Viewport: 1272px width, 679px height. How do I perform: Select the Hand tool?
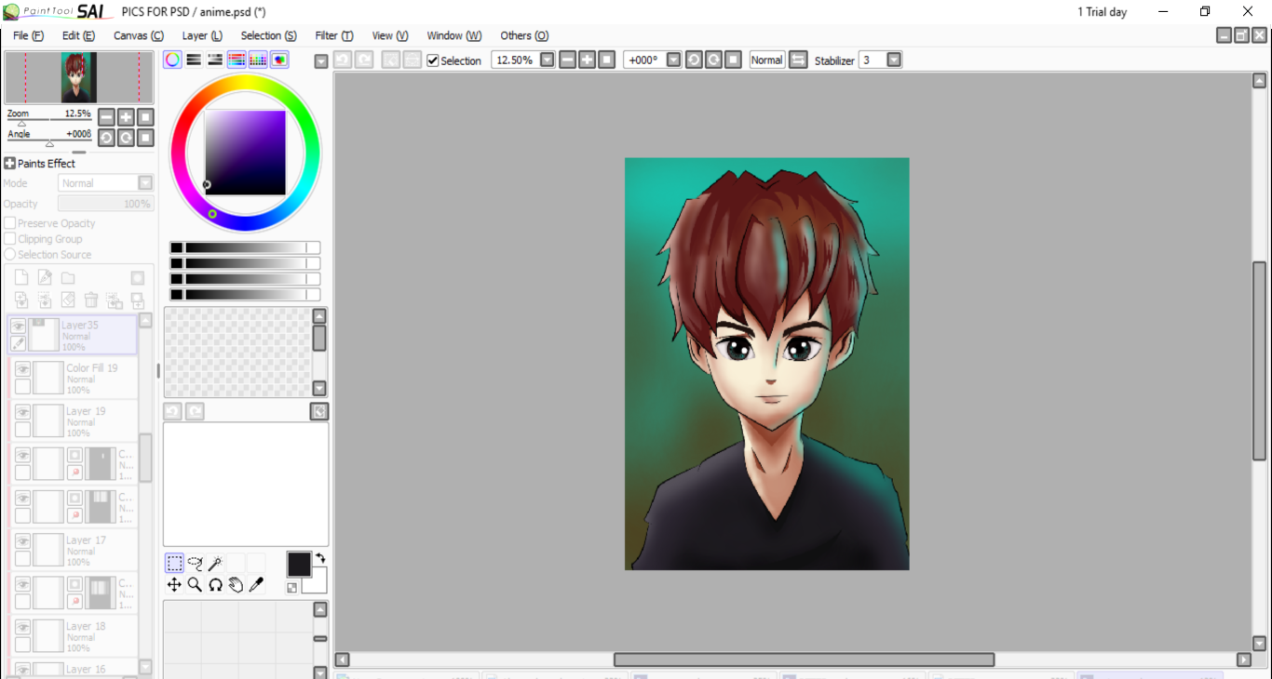click(x=236, y=584)
